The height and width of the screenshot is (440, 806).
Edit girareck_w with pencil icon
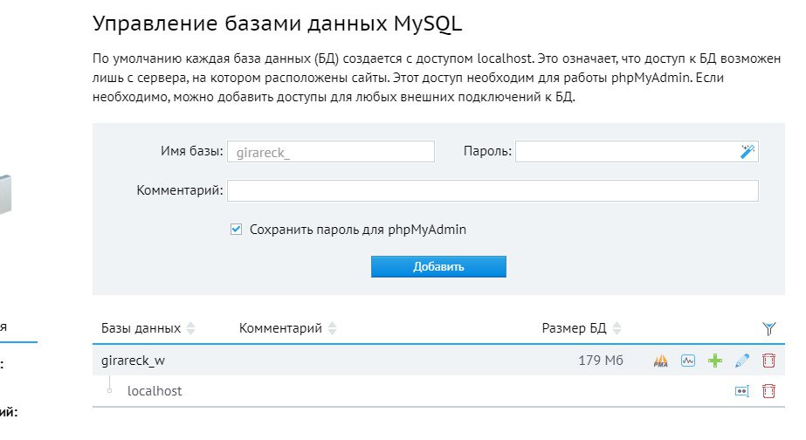742,360
